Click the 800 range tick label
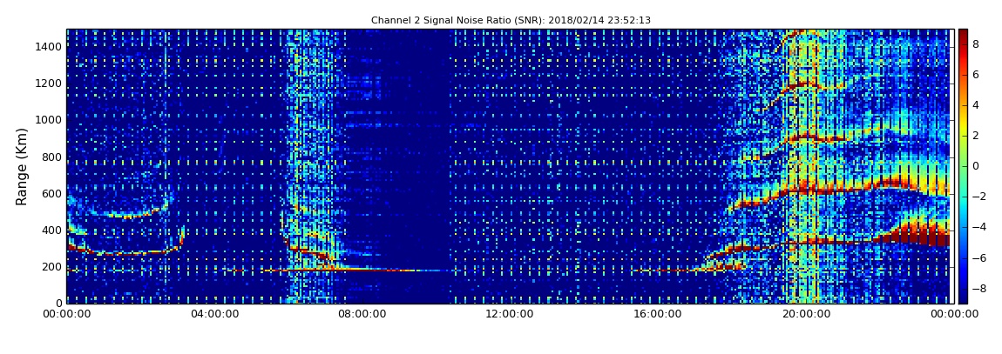 point(52,157)
